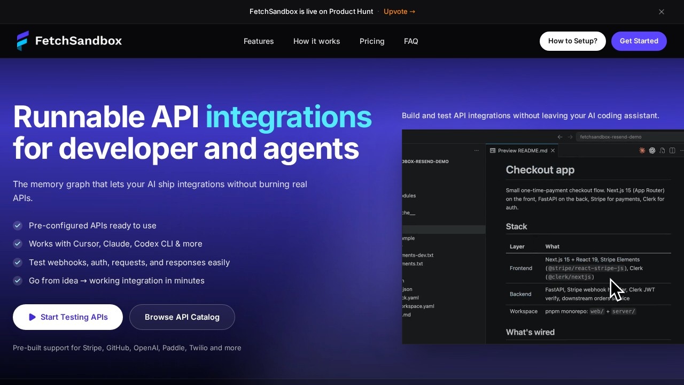Click the back arrow in demo title bar
Viewport: 684px width, 385px height.
560,137
